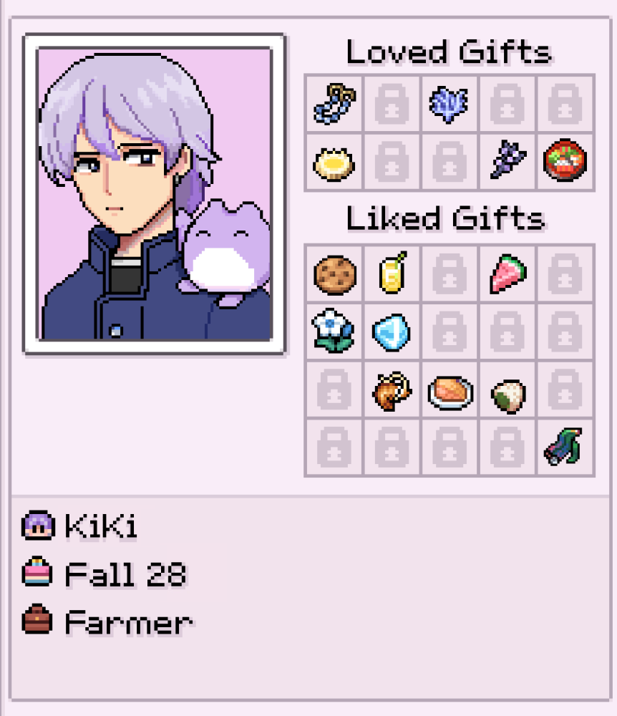The image size is (617, 716).
Task: Click the Kiki face icon by name
Action: click(x=39, y=525)
